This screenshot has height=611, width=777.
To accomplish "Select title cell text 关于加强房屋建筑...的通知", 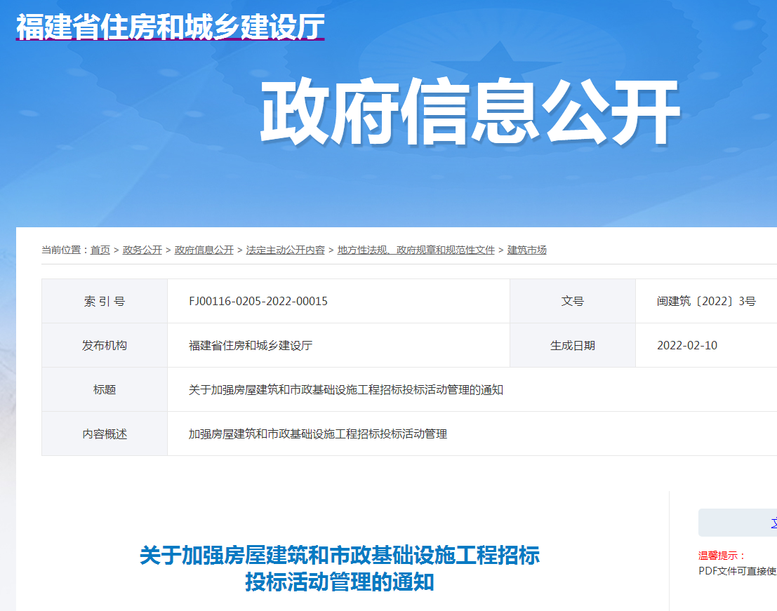I will pos(346,389).
